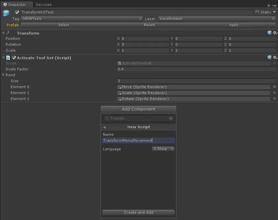Click object picker for Element 2

(274, 99)
